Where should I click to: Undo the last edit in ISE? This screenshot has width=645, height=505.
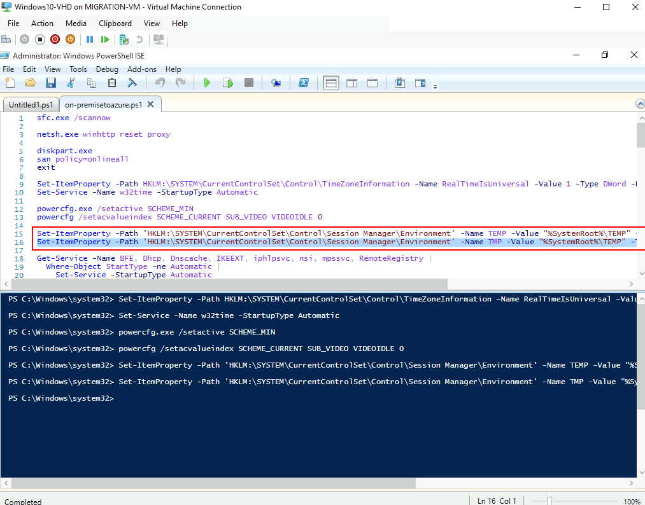(x=160, y=83)
